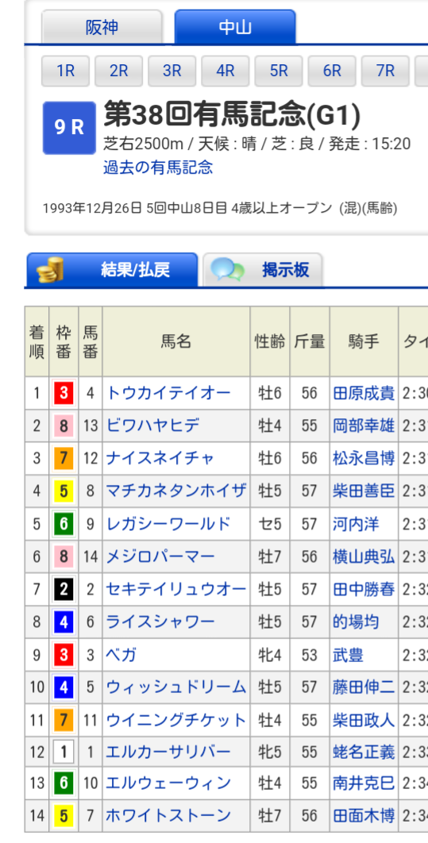
Task: Switch to the 阪神 racecourse tab
Action: [x=102, y=27]
